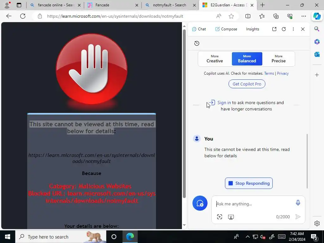The width and height of the screenshot is (324, 243).
Task: Close the E2Guardian tab
Action: pos(252,5)
